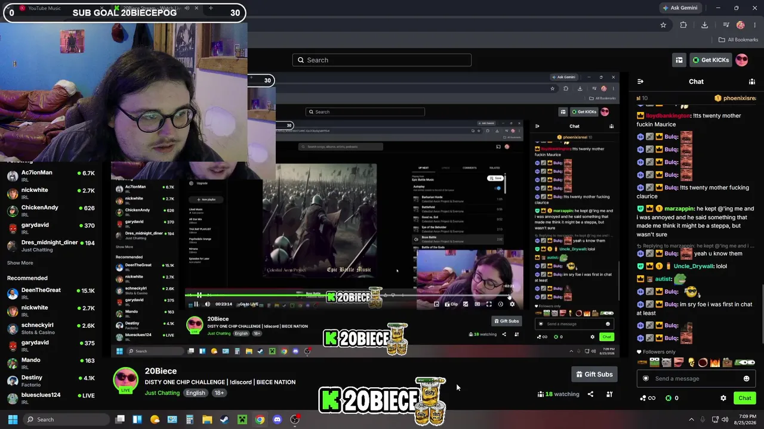This screenshot has height=429, width=764.
Task: Open the profile avatar menu in the Kick top header
Action: tap(741, 60)
